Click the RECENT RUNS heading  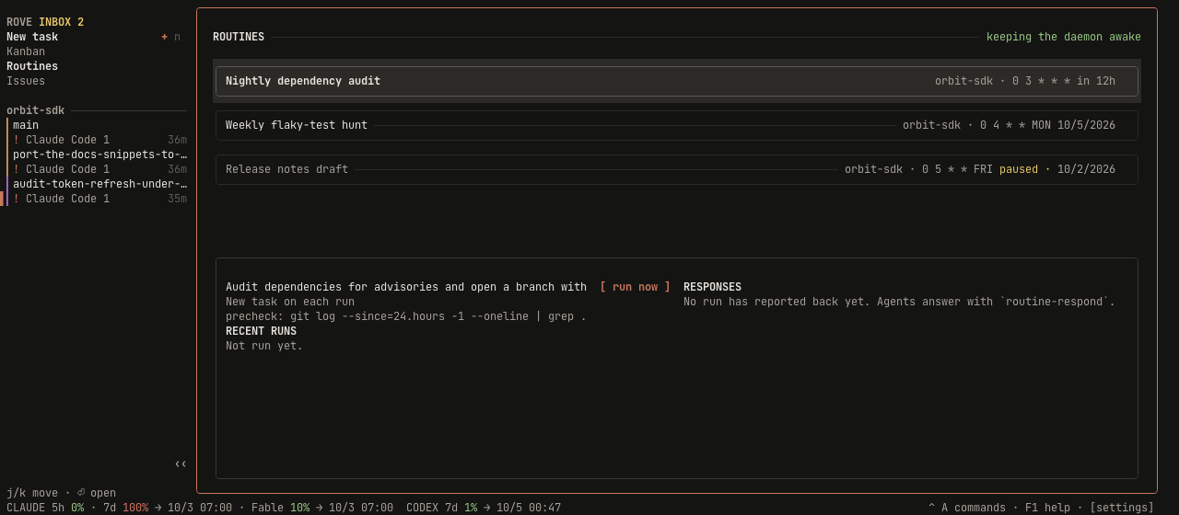click(261, 331)
